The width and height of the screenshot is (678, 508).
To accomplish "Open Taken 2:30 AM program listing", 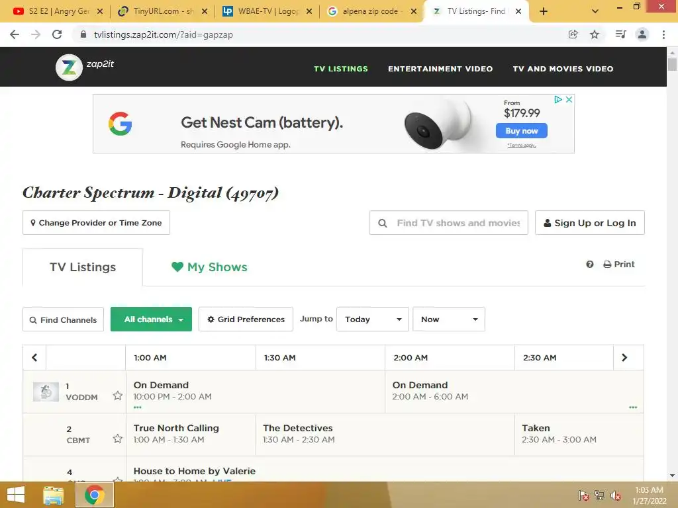I will [579, 434].
